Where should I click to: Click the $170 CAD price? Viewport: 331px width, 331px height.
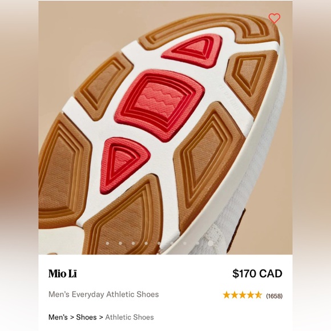[257, 273]
